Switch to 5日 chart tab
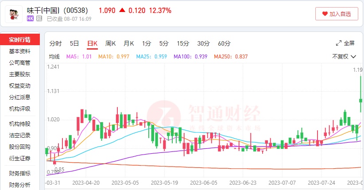The width and height of the screenshot is (364, 190). pyautogui.click(x=74, y=43)
